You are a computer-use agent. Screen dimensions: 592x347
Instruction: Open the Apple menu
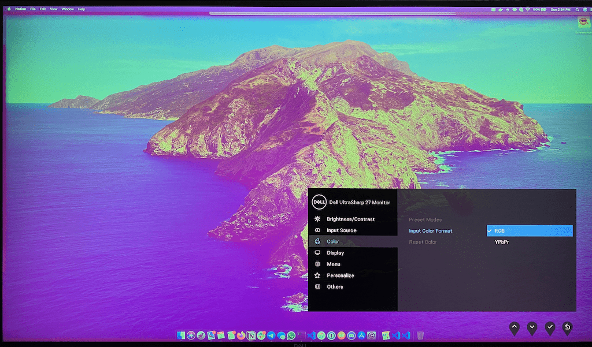pyautogui.click(x=9, y=9)
